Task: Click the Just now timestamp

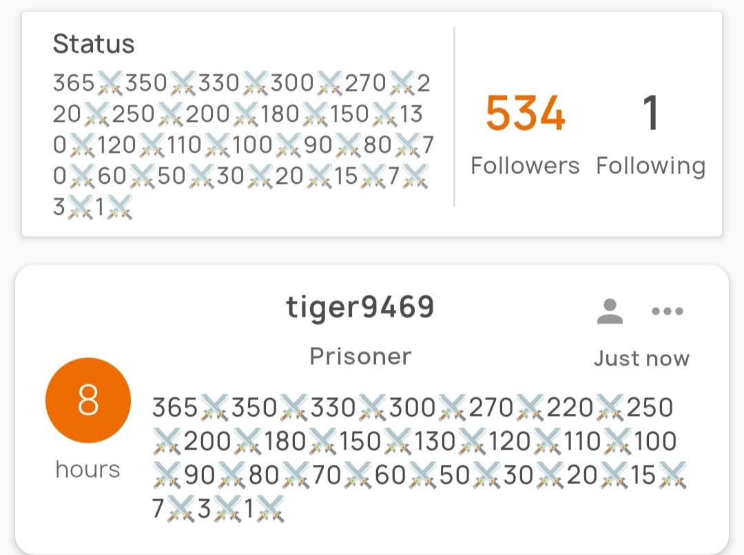Action: point(641,359)
